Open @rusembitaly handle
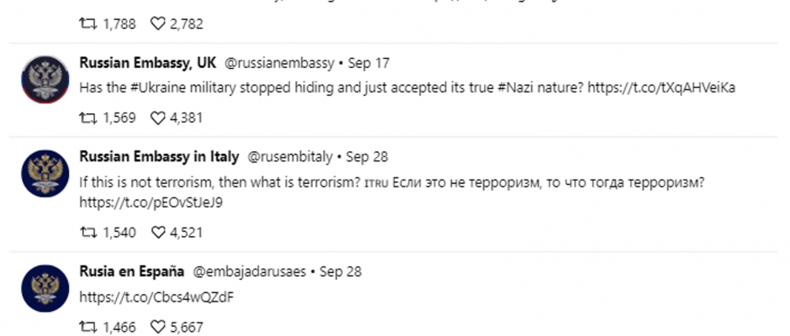 point(290,157)
